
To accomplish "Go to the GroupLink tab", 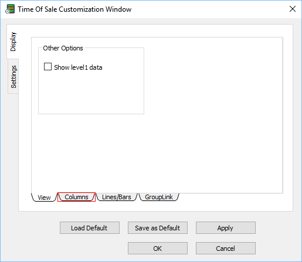I will 159,197.
